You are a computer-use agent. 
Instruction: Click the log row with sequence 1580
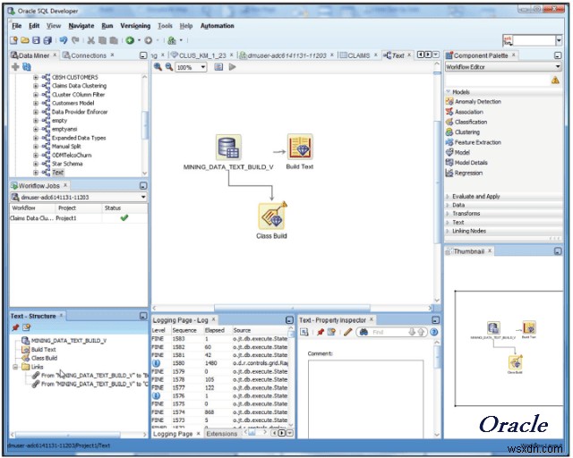[221, 363]
